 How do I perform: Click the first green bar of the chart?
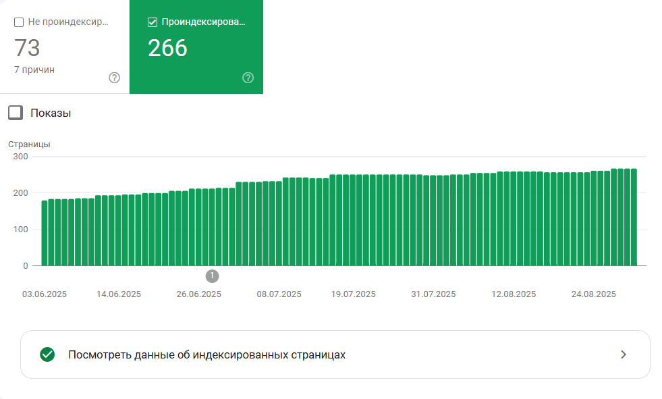click(x=45, y=233)
